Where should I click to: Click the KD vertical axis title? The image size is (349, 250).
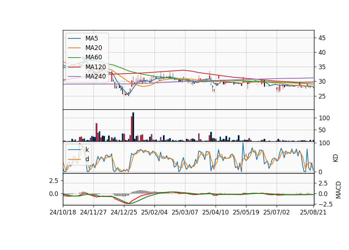[336, 158]
